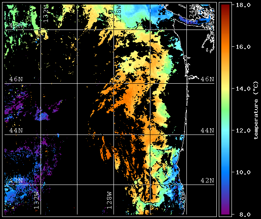Click the top 132W longitude label
This screenshot has width=261, height=219.
[x=46, y=14]
